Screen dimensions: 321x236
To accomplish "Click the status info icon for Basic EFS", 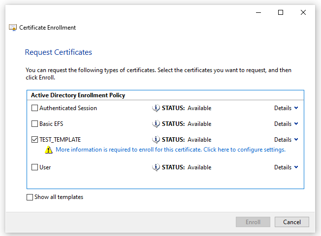I will coord(156,124).
